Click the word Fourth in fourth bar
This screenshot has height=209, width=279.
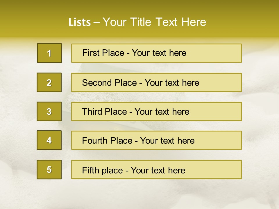pos(95,140)
